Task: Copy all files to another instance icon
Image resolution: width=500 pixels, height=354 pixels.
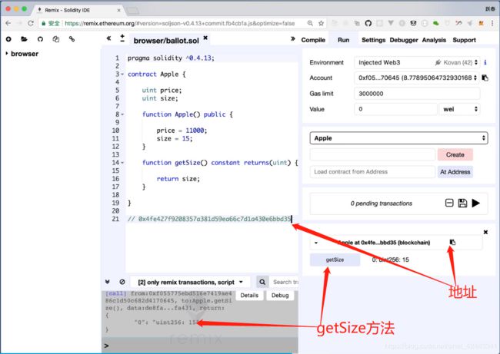Action: (56, 39)
